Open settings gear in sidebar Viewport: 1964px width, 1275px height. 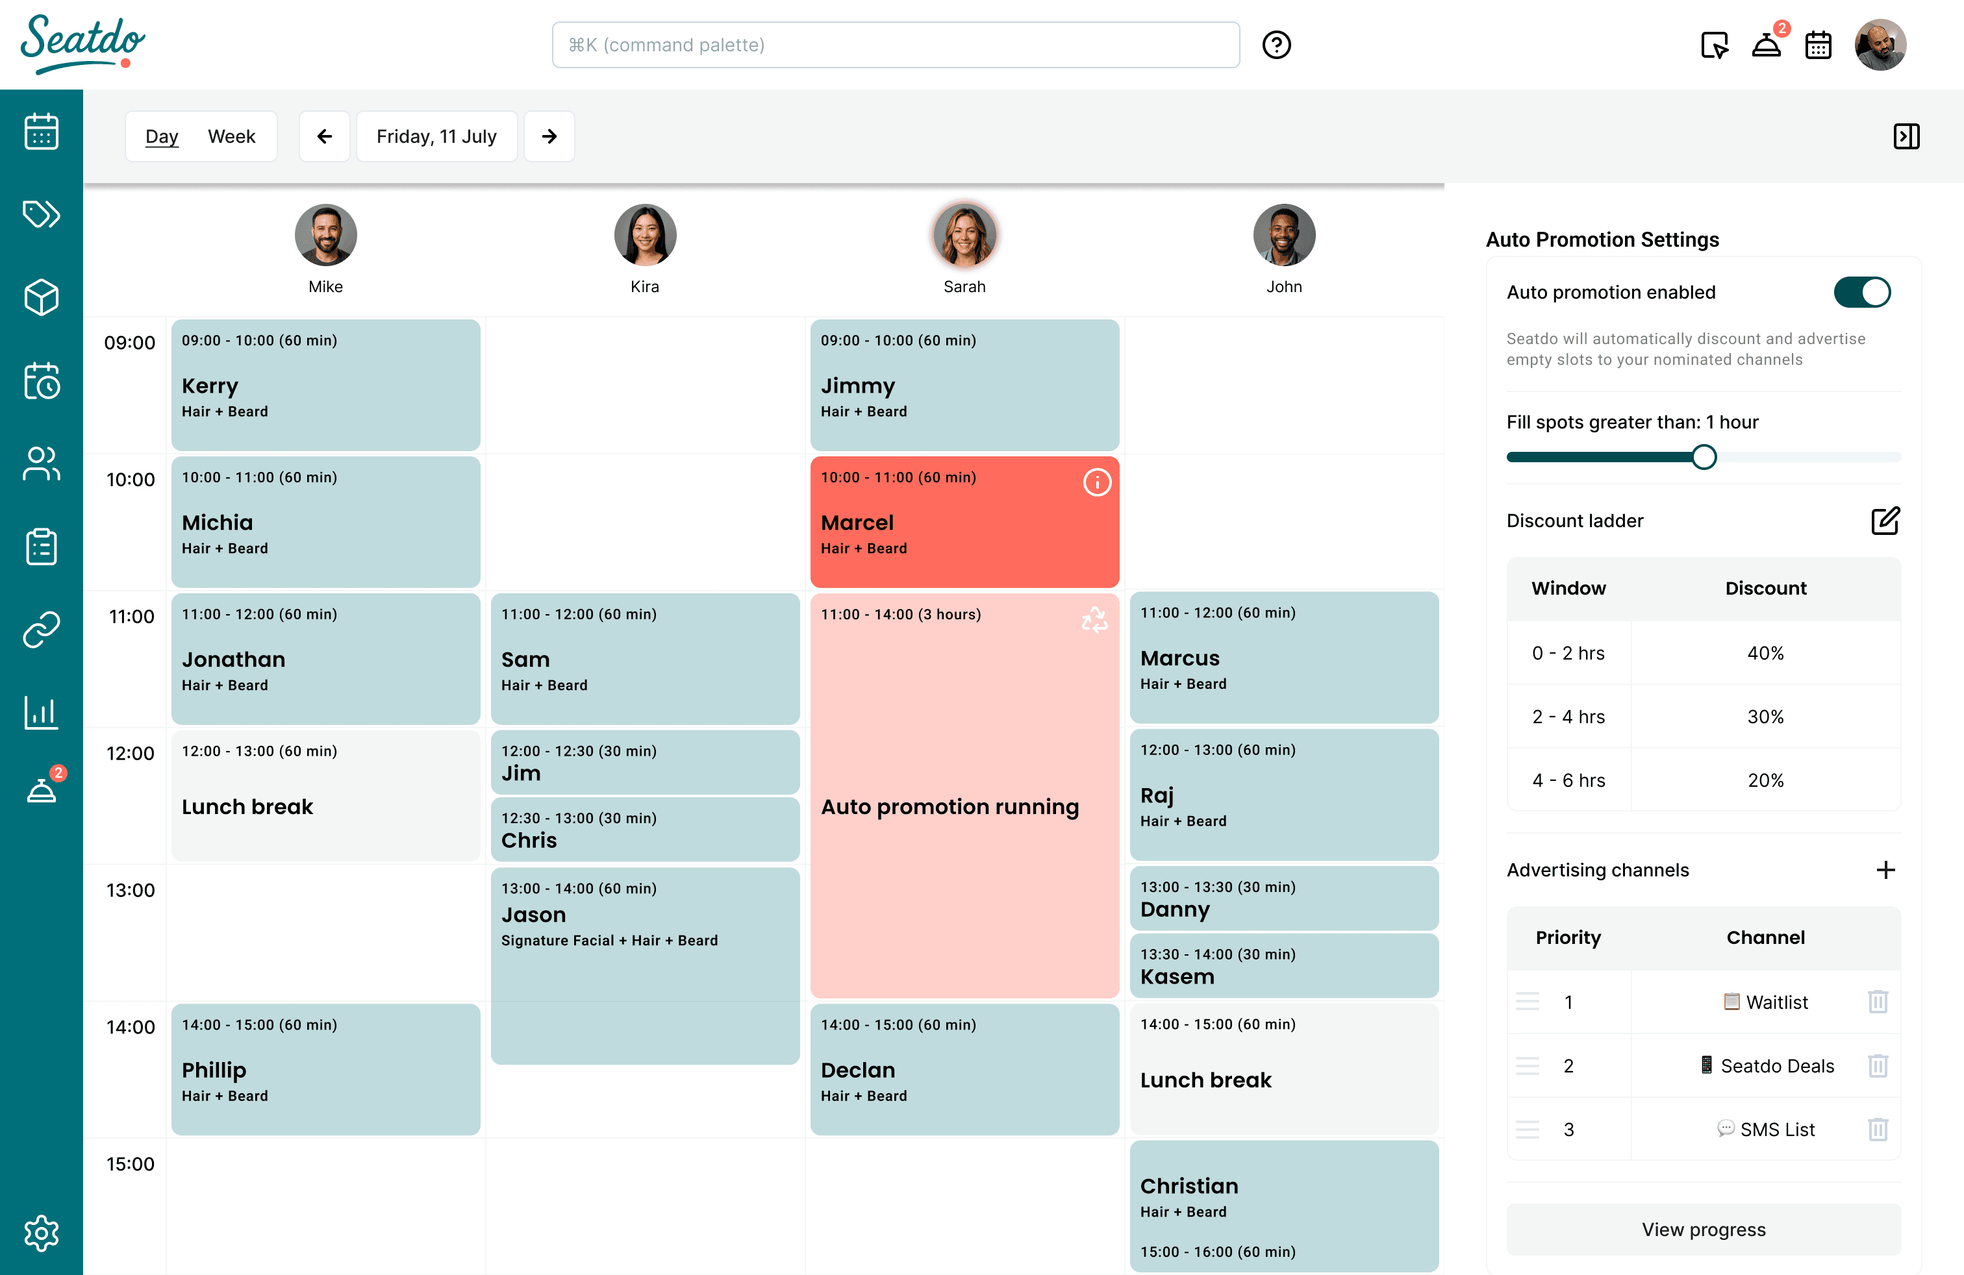[42, 1233]
